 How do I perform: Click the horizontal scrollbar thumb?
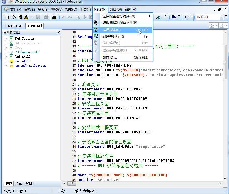click(72, 184)
